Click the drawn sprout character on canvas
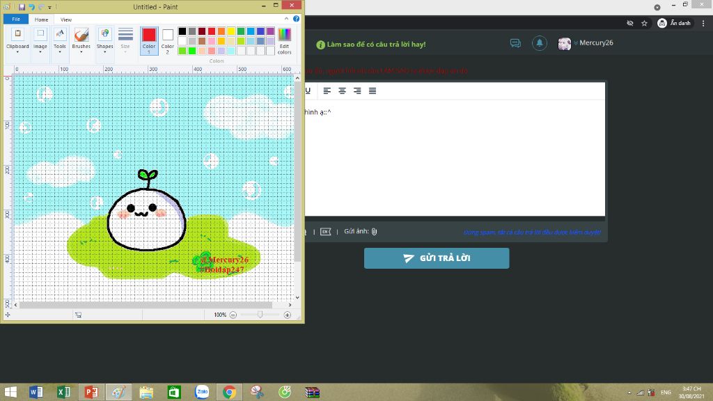713x401 pixels. tap(146, 210)
